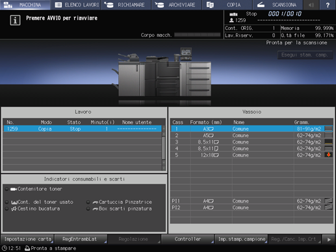Click PI1 paper level icon
The height and width of the screenshot is (252, 336).
[x=328, y=201]
